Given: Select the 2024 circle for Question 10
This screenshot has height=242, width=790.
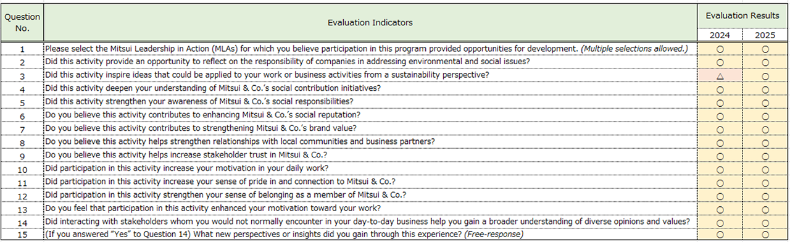Looking at the screenshot, I should (x=720, y=168).
